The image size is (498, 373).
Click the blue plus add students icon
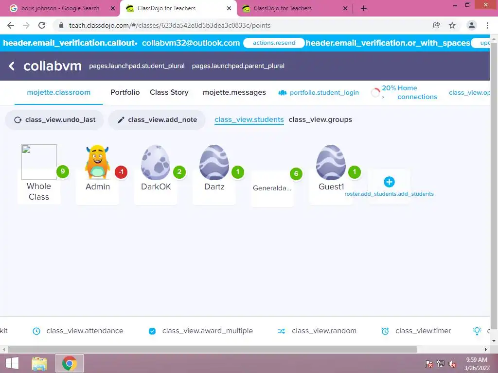[x=389, y=182]
